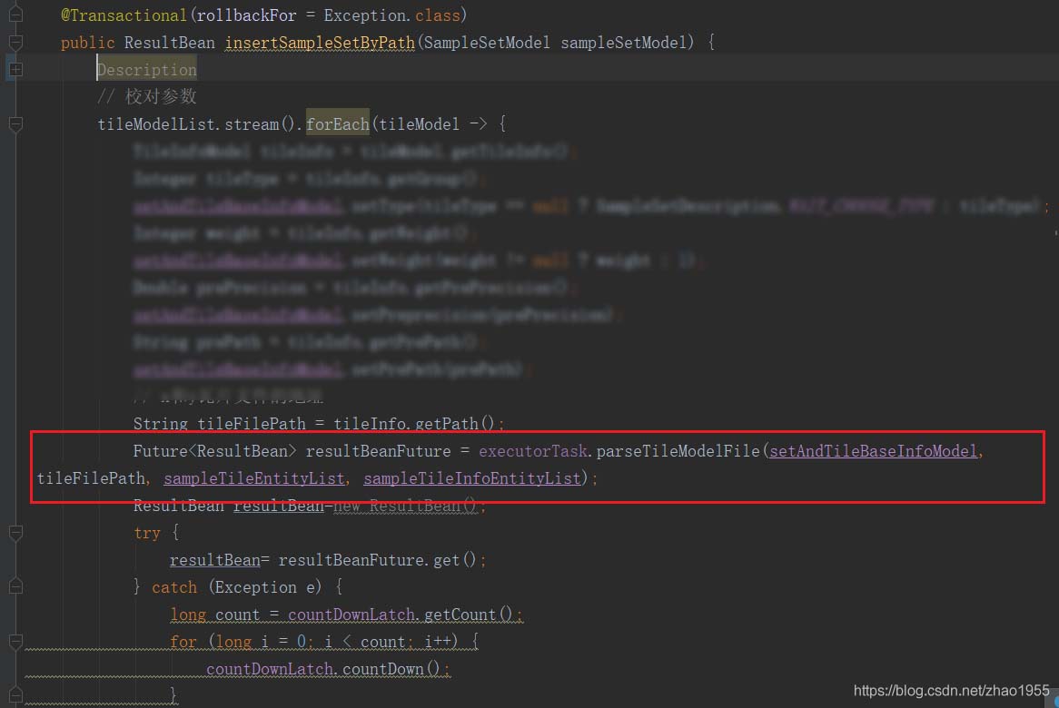Click the sampleTileInfoEntityList argument

(472, 478)
